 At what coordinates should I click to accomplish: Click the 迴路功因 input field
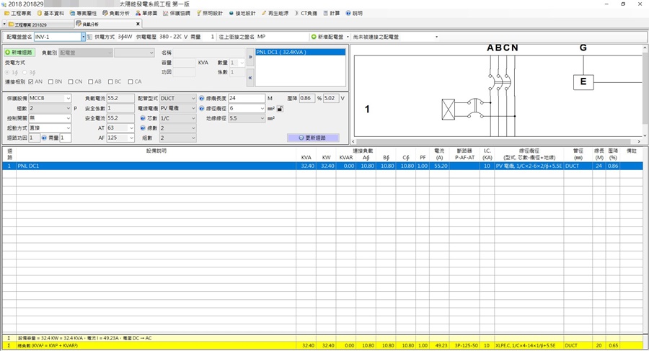click(x=34, y=138)
